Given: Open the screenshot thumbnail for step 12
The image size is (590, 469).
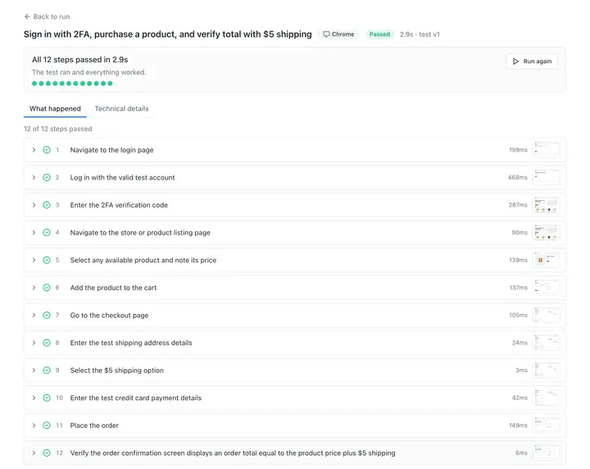Looking at the screenshot, I should point(547,453).
